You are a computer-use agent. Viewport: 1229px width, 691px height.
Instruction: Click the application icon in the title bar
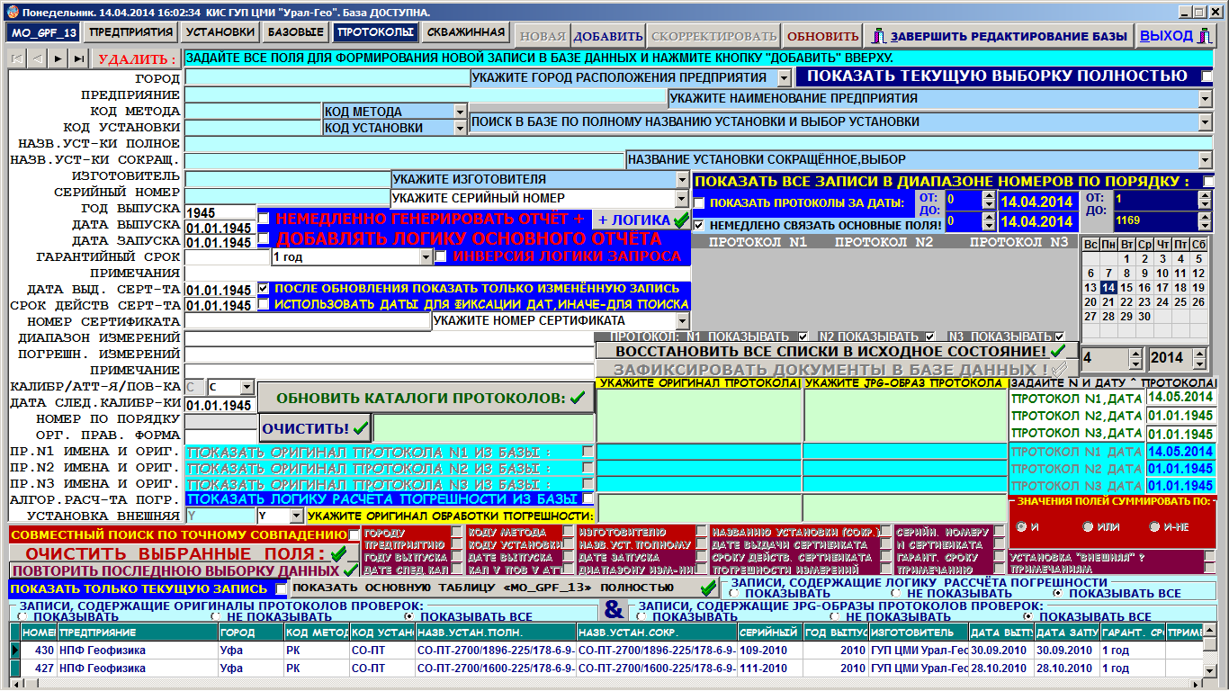(x=12, y=13)
